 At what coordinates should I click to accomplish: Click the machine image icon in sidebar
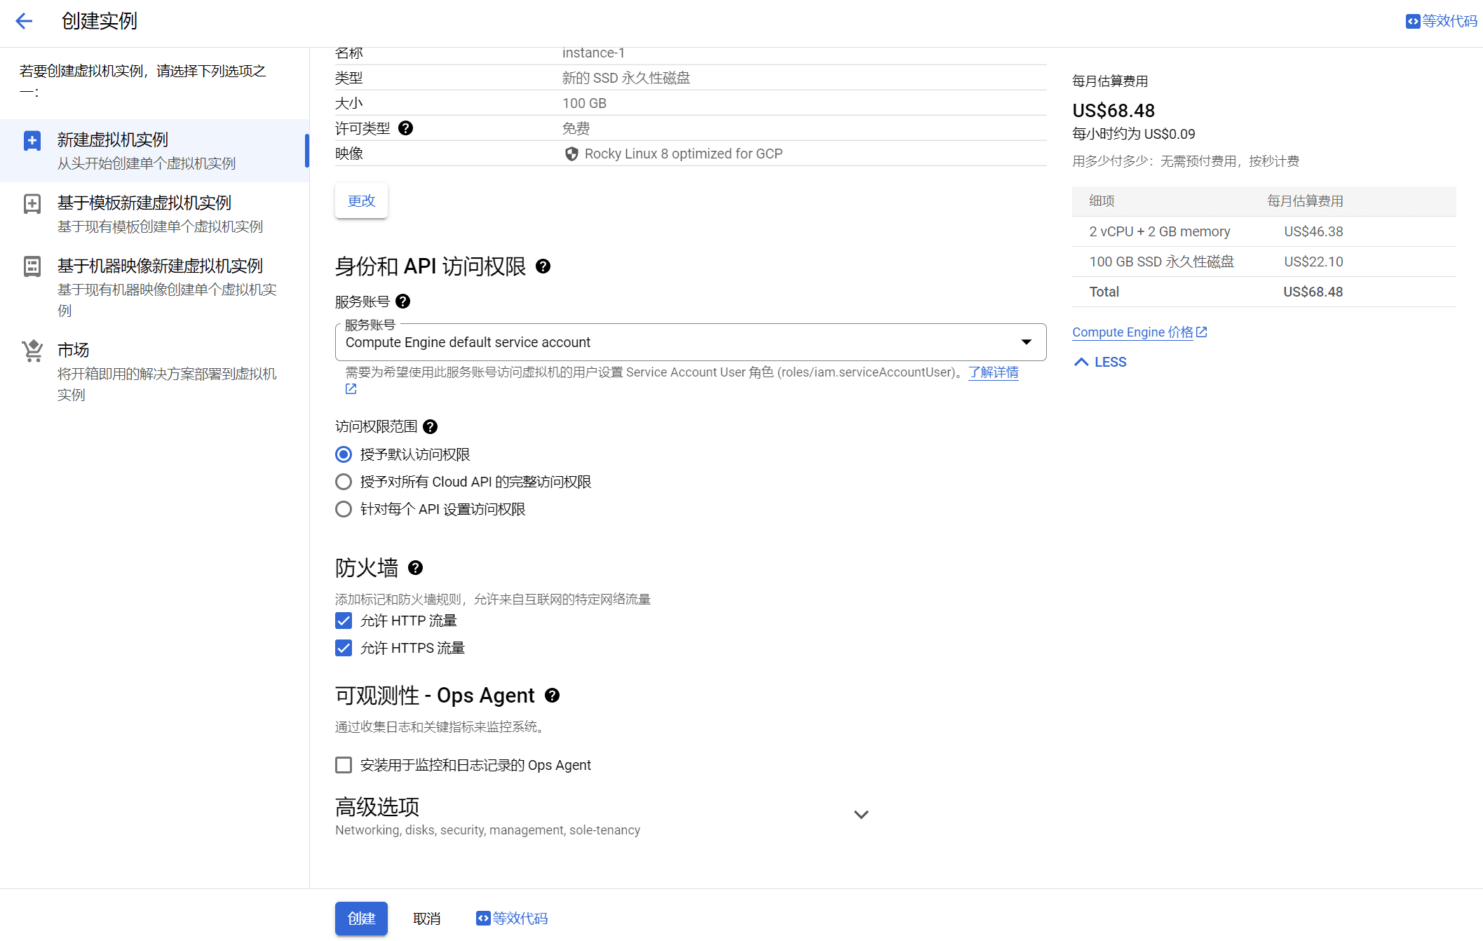click(32, 266)
